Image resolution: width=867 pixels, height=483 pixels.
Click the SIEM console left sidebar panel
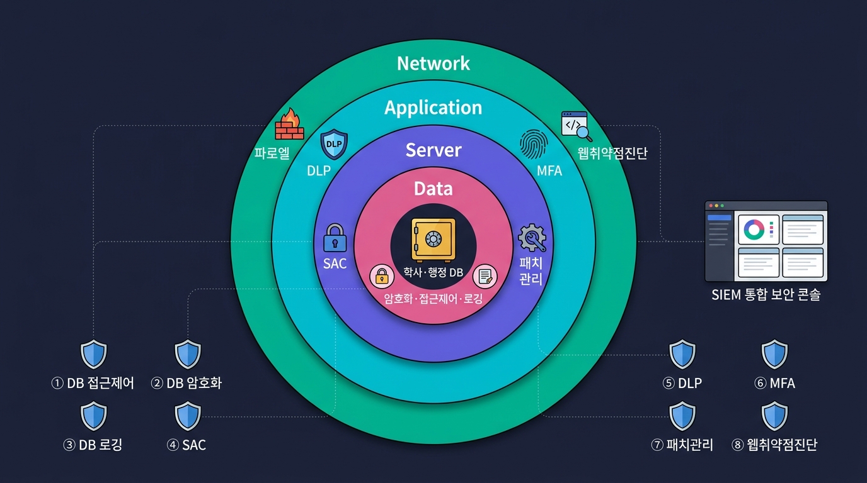point(720,246)
